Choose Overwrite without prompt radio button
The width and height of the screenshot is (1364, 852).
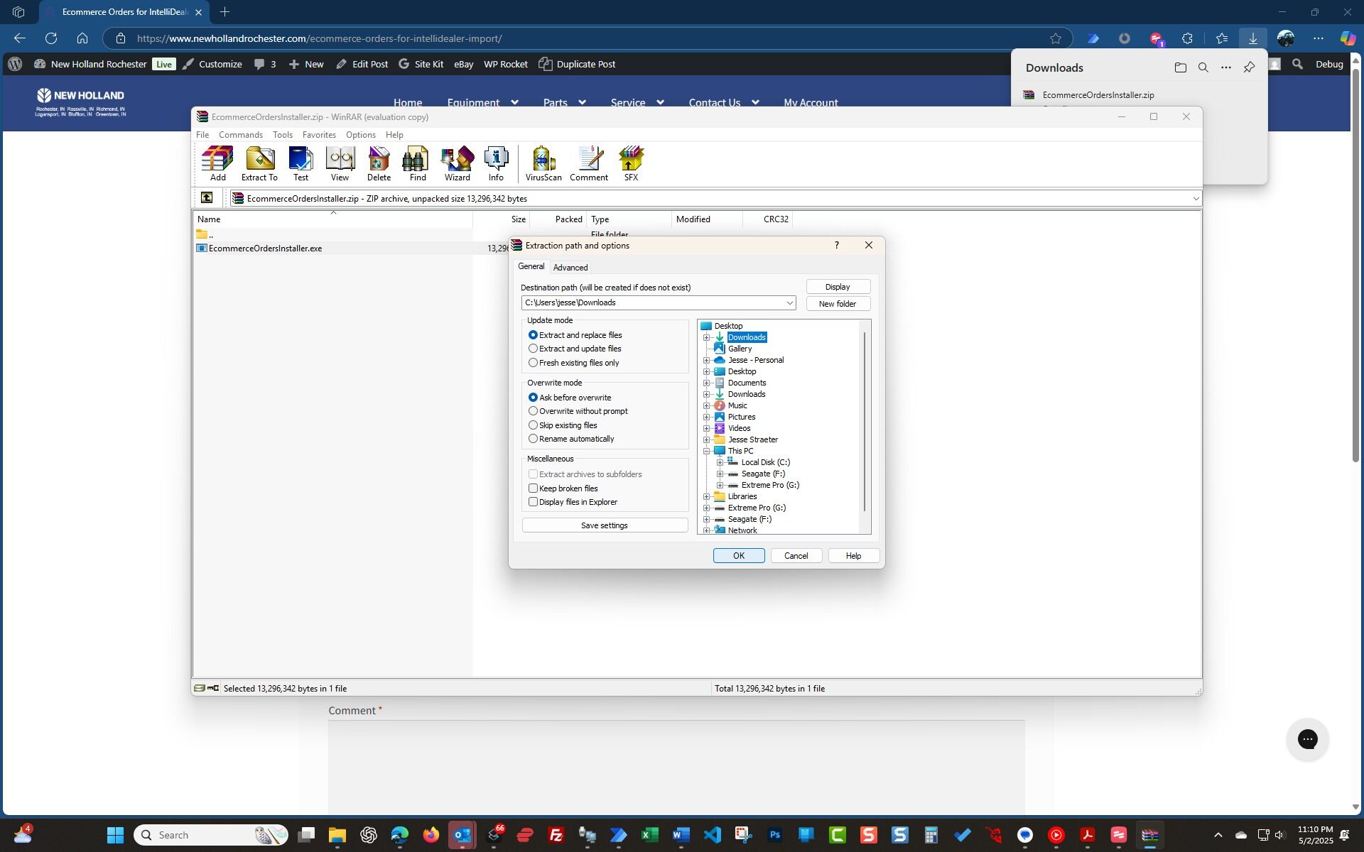click(533, 411)
